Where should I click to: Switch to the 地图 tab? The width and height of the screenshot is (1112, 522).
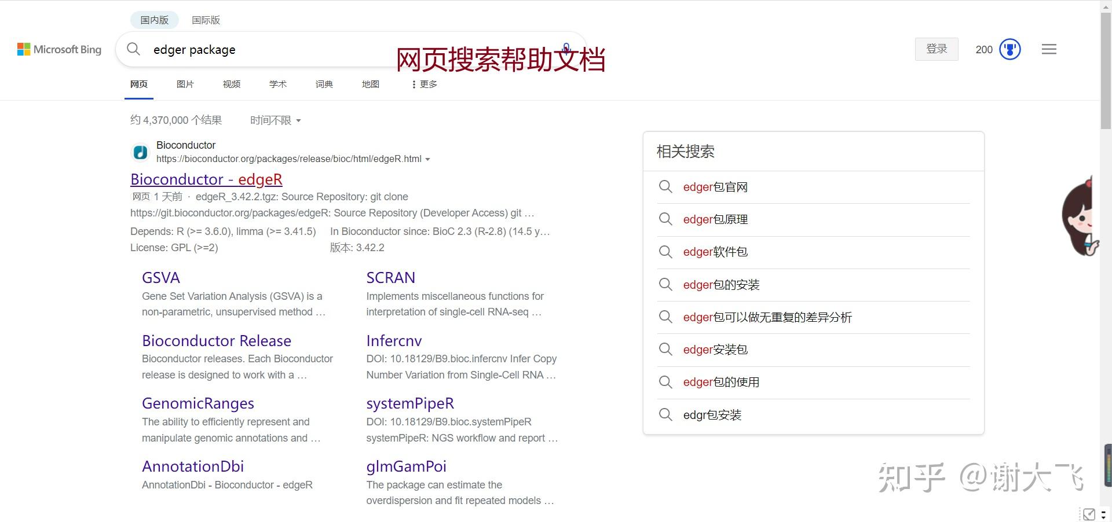click(x=371, y=84)
